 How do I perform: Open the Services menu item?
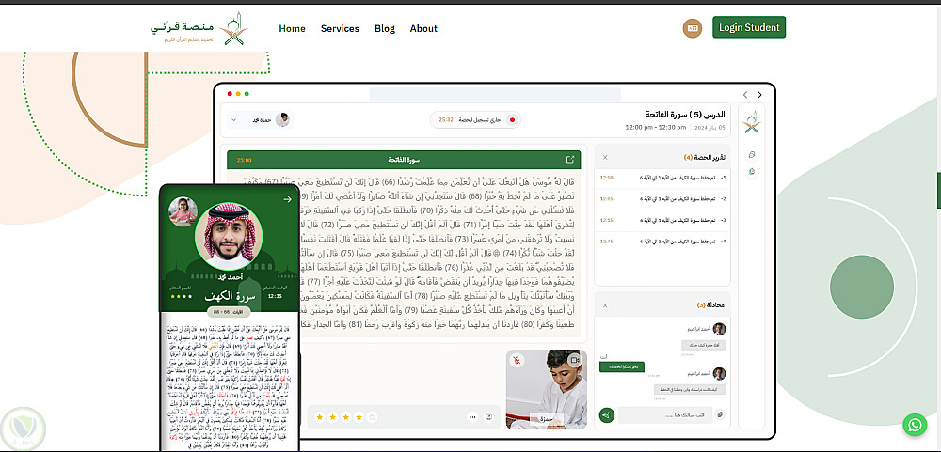point(340,29)
